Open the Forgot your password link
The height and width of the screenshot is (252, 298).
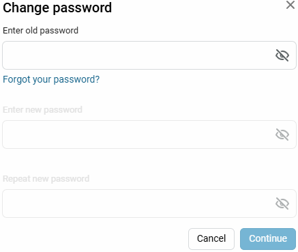click(51, 79)
